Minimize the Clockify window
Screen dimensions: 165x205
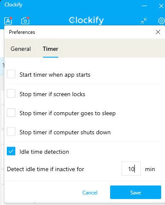(x=144, y=6)
